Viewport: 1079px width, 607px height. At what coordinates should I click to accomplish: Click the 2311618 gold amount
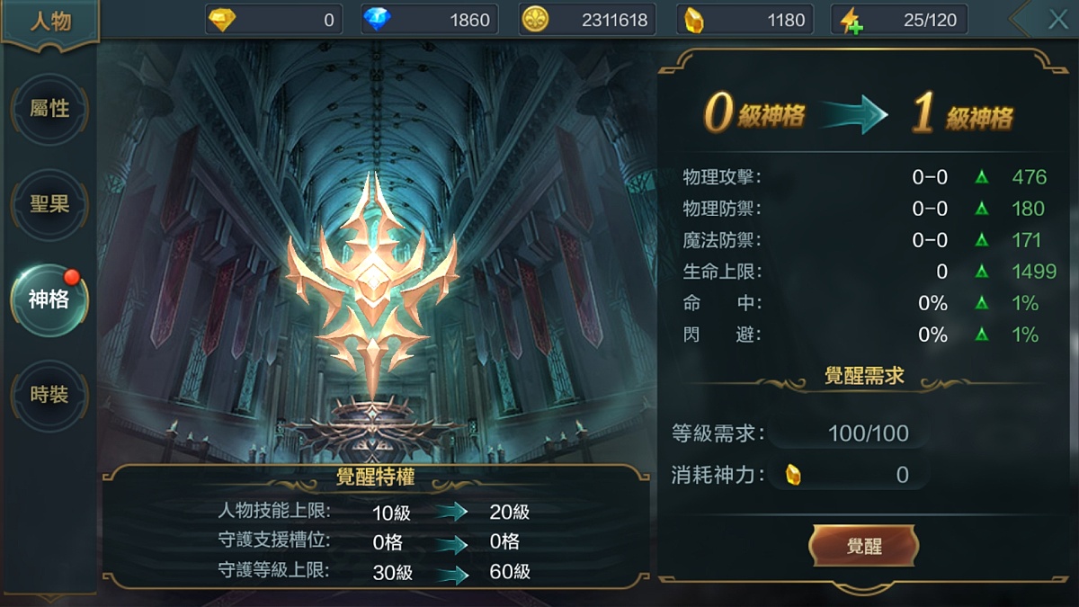click(x=614, y=20)
